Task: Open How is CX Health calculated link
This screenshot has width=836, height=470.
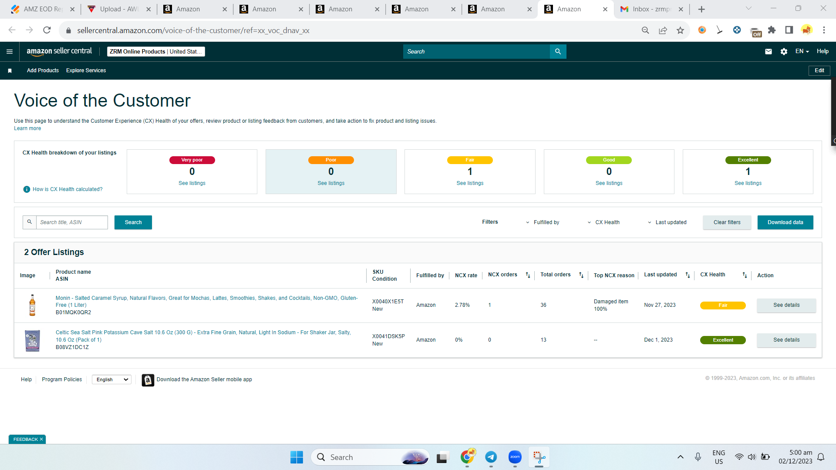Action: pos(67,189)
